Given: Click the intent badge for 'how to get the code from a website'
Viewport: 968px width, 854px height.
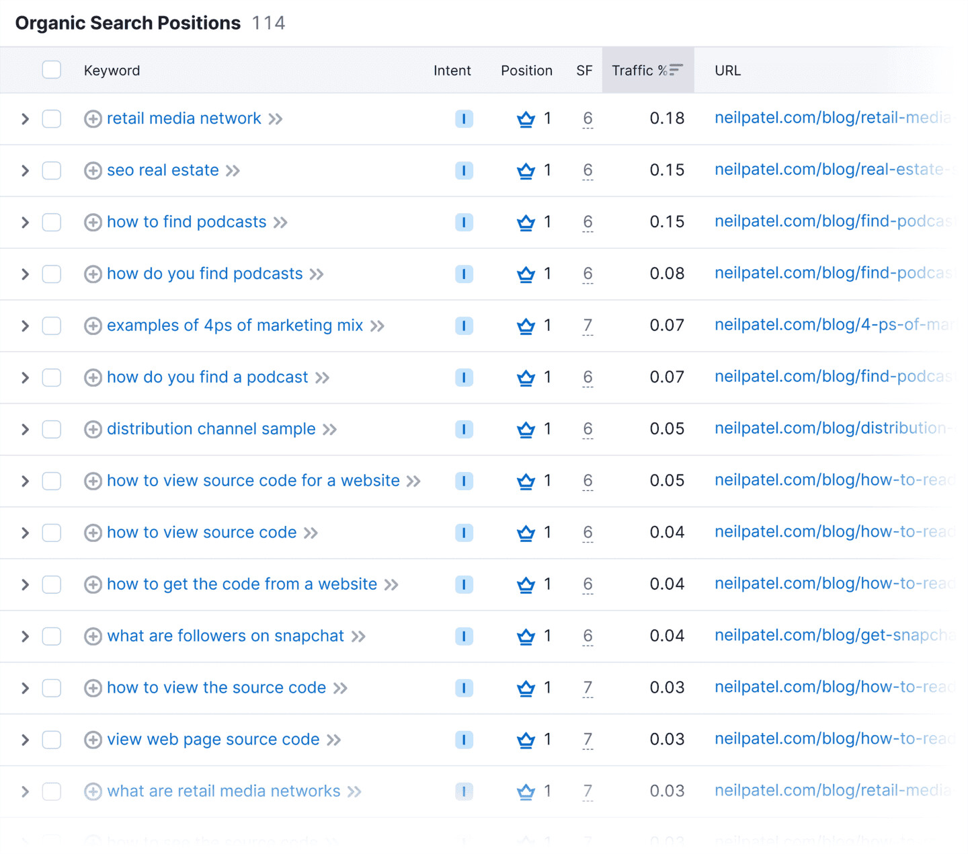Looking at the screenshot, I should click(x=464, y=585).
